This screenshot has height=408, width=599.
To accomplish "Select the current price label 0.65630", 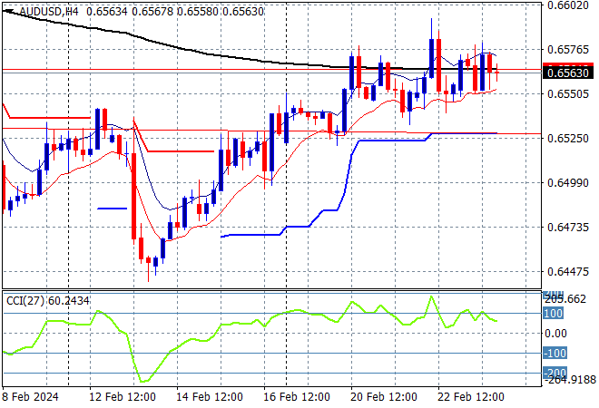I will click(x=568, y=73).
